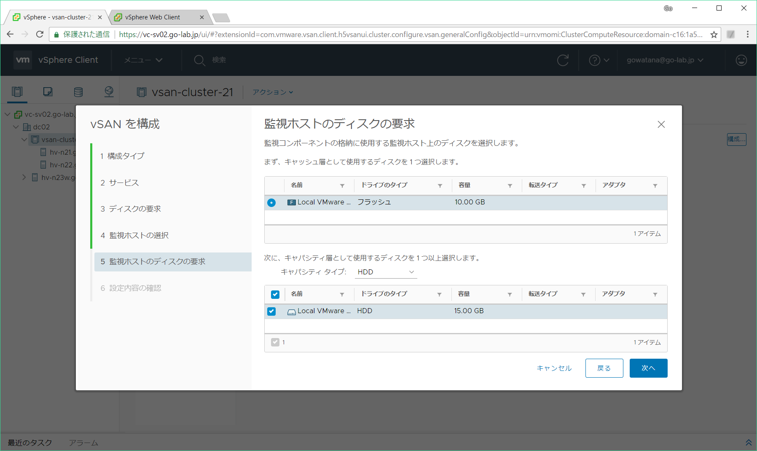Click the smiley feedback icon
The width and height of the screenshot is (757, 451).
741,60
